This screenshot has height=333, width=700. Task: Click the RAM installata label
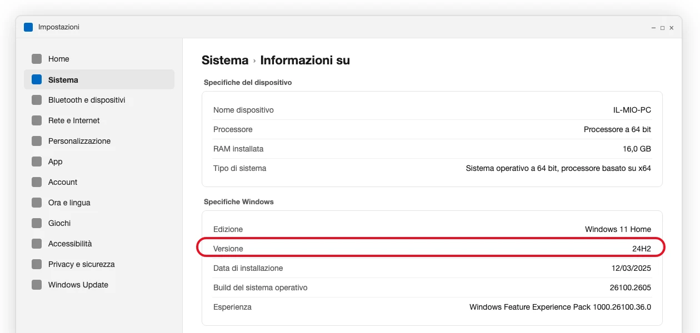tap(238, 149)
